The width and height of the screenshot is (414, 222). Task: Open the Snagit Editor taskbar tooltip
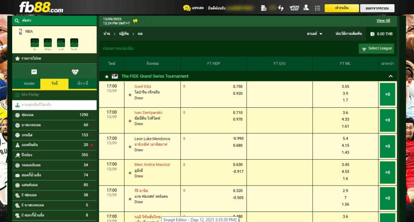200,220
